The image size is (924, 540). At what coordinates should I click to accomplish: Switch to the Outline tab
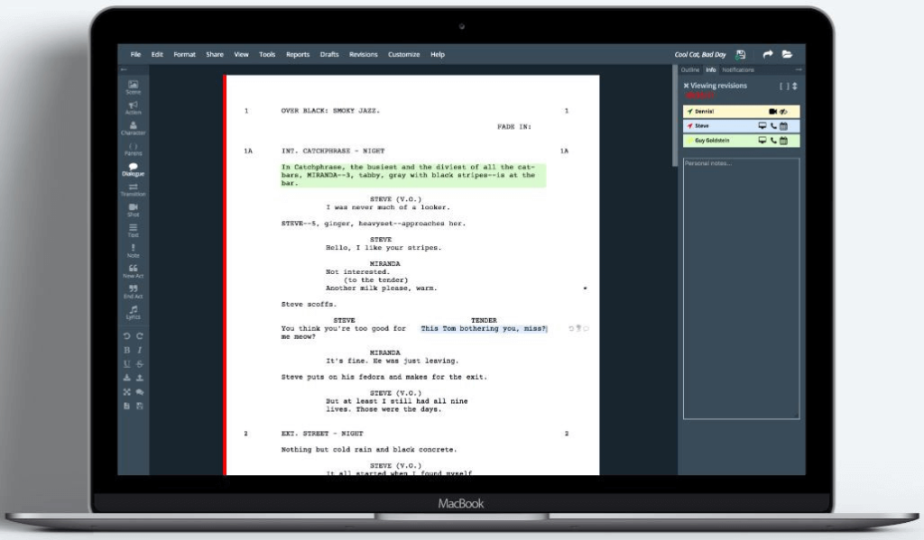(x=689, y=69)
